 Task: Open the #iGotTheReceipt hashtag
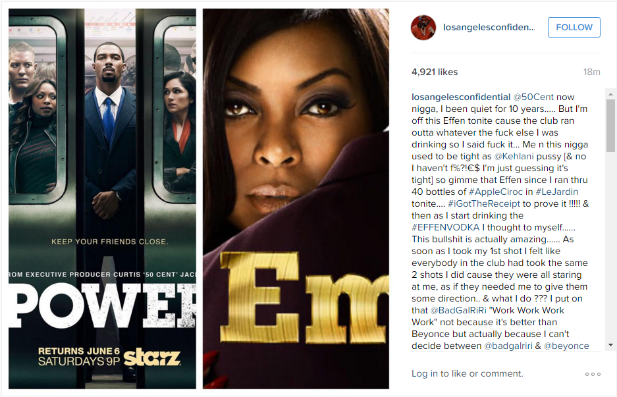click(484, 203)
